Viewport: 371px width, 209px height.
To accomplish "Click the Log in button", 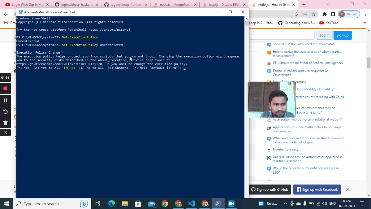I will pyautogui.click(x=324, y=35).
